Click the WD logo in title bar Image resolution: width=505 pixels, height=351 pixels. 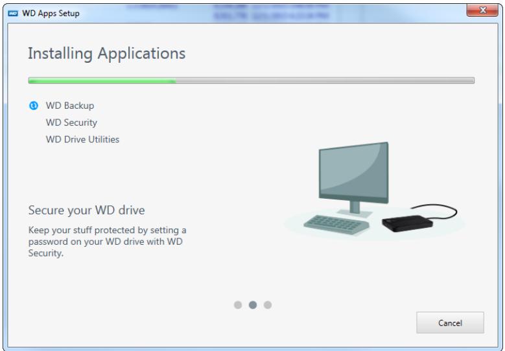point(13,13)
